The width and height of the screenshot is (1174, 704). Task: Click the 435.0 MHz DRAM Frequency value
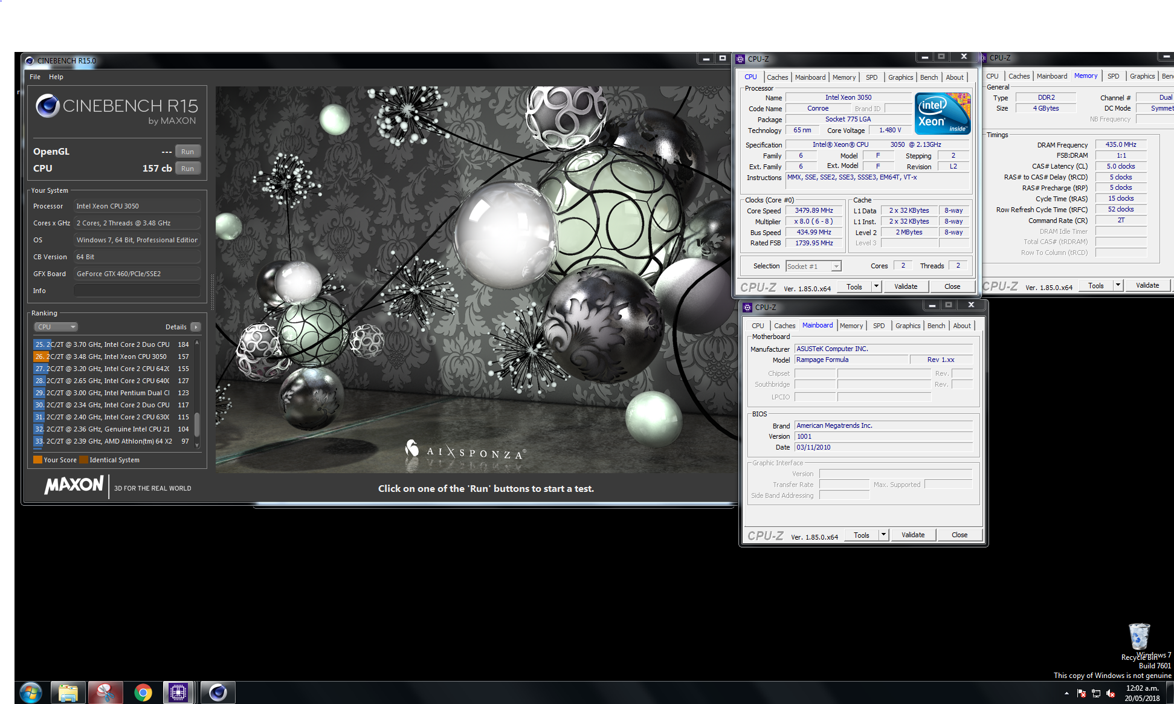coord(1121,145)
